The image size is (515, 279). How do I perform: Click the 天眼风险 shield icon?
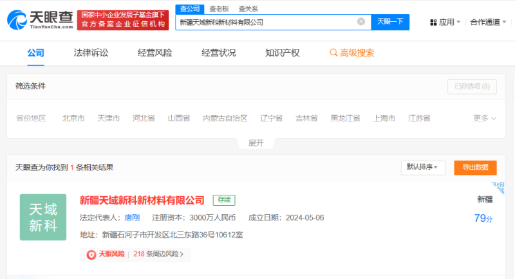coord(91,255)
